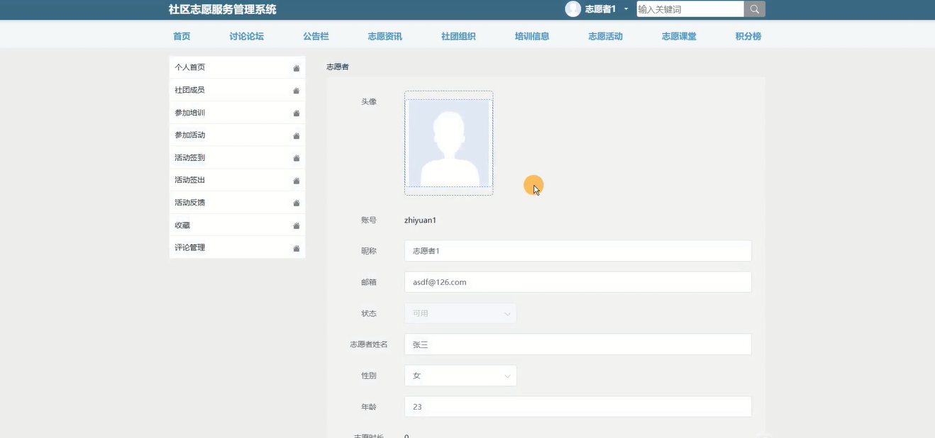Click icon beside 评论管理 in sidebar
The height and width of the screenshot is (438, 935).
(297, 249)
